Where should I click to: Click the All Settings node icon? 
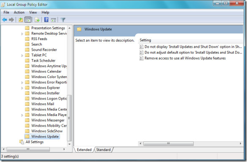[x=22, y=142]
